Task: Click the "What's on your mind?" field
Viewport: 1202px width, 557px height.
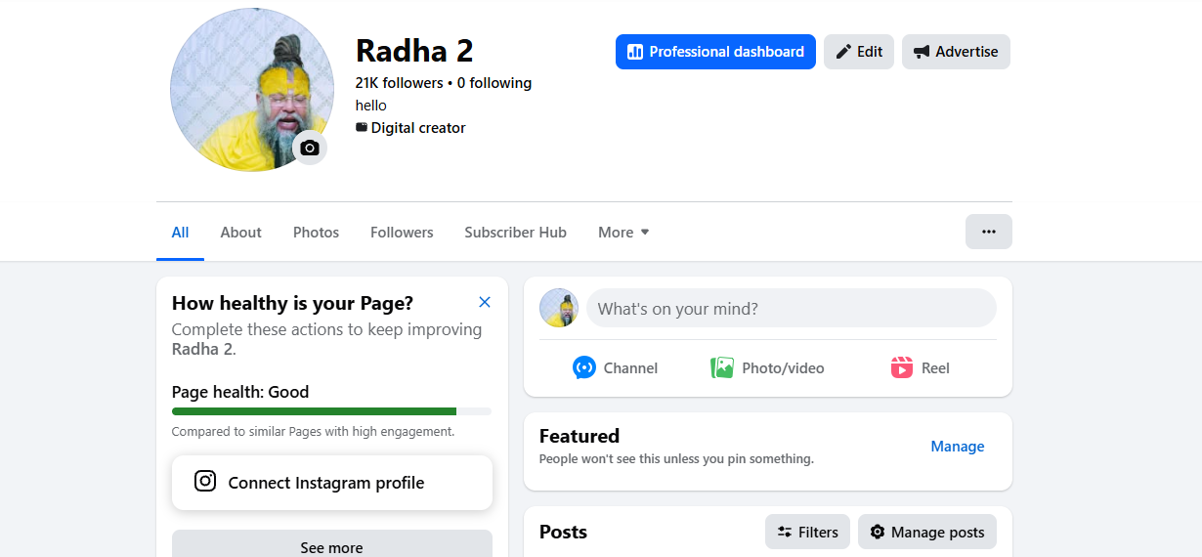Action: [x=791, y=309]
